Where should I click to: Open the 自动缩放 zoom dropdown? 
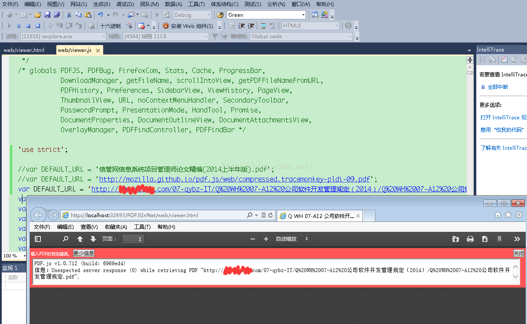tap(292, 239)
